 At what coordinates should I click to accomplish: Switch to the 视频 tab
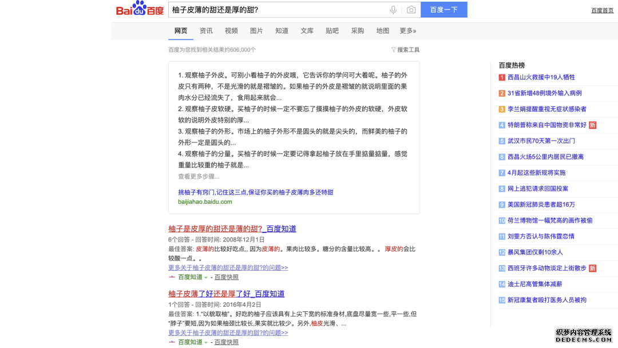click(231, 31)
